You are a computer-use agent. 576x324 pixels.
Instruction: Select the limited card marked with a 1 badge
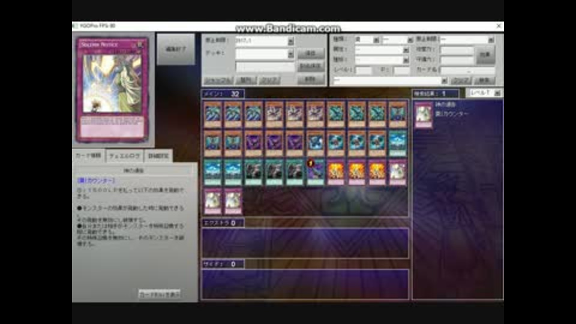point(315,172)
